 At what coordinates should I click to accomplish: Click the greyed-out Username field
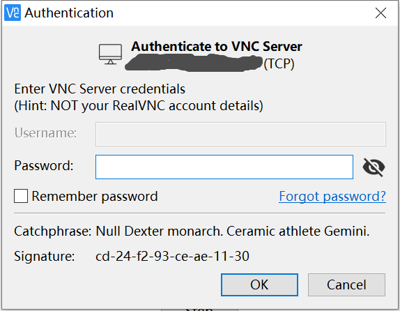[x=240, y=135]
